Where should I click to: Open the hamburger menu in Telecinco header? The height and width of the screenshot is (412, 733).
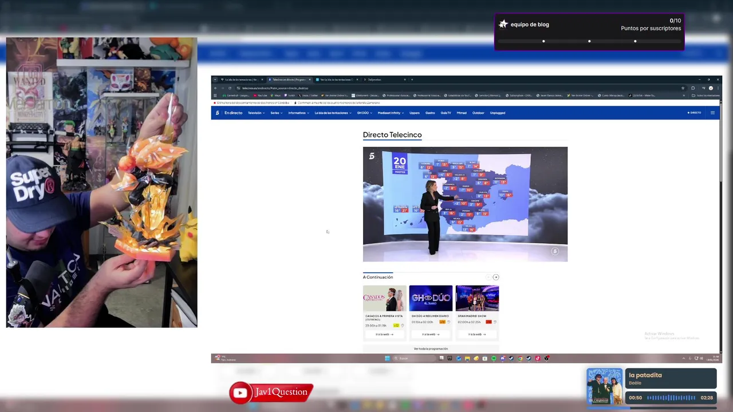tap(712, 113)
